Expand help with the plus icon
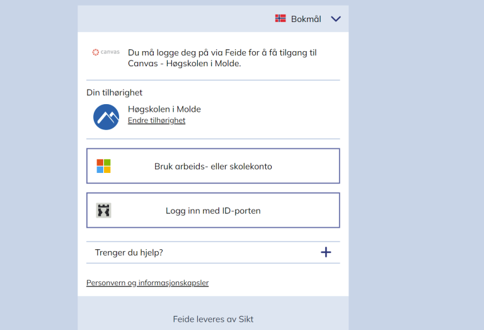The height and width of the screenshot is (330, 484). coord(326,252)
